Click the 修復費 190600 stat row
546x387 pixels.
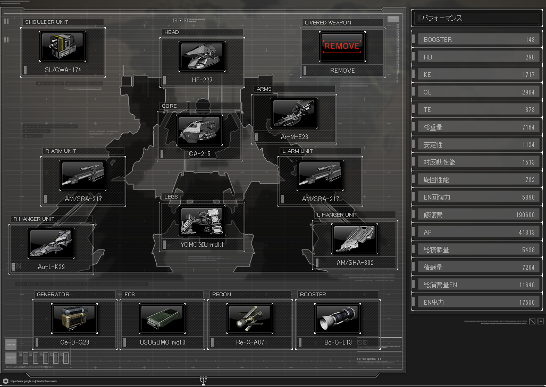pyautogui.click(x=477, y=215)
